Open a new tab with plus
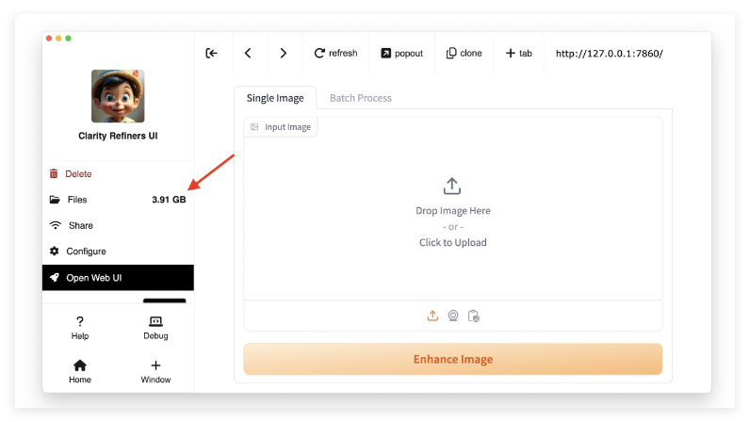The height and width of the screenshot is (422, 749). [518, 54]
